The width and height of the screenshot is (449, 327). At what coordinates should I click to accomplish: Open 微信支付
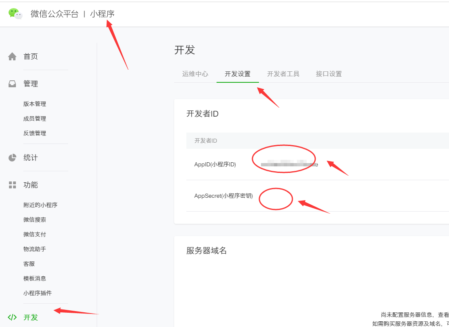[35, 234]
